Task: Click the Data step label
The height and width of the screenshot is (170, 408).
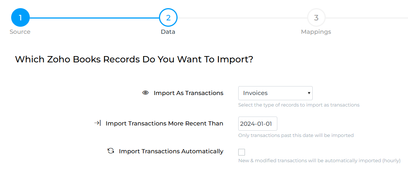Action: 168,32
